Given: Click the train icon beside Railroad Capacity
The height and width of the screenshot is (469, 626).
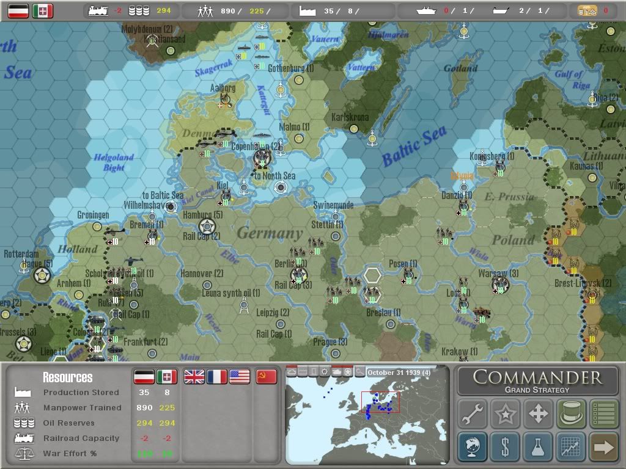Looking at the screenshot, I should click(24, 438).
